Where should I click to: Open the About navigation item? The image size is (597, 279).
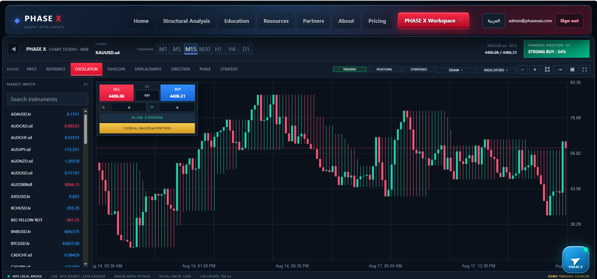tap(346, 21)
